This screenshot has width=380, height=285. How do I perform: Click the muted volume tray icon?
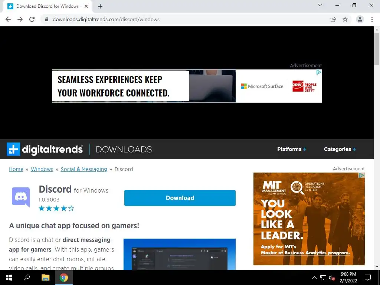(332, 278)
